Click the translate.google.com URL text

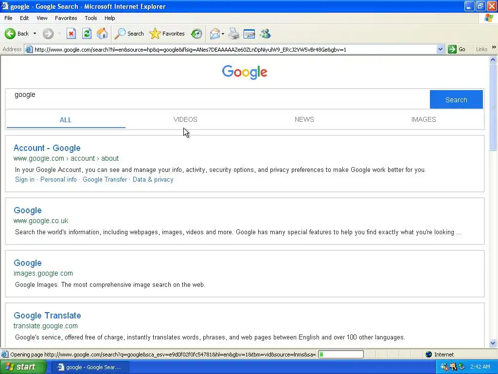[x=45, y=326]
